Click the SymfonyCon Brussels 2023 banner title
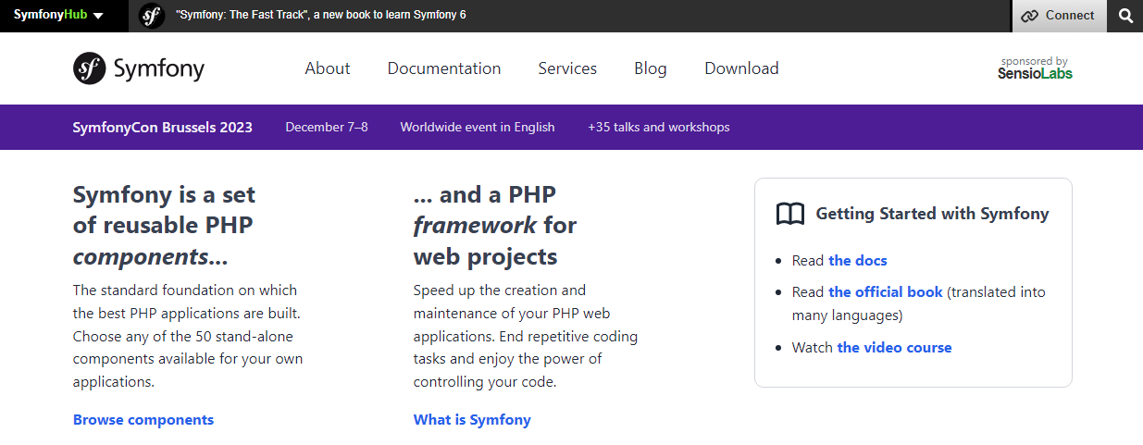1143x445 pixels. [163, 128]
